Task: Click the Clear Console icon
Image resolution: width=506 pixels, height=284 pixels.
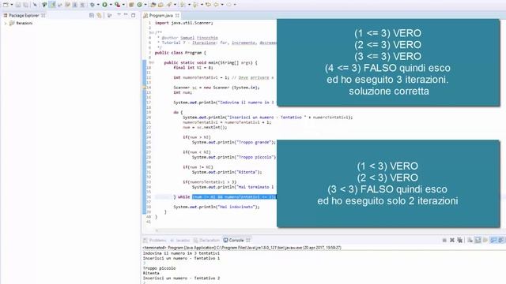Action: click(470, 240)
